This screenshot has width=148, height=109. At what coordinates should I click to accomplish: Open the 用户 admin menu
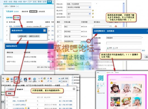pyautogui.click(x=25, y=2)
